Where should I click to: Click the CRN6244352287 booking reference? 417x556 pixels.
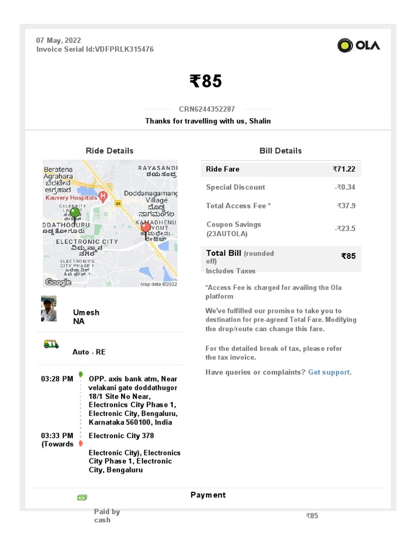point(207,109)
